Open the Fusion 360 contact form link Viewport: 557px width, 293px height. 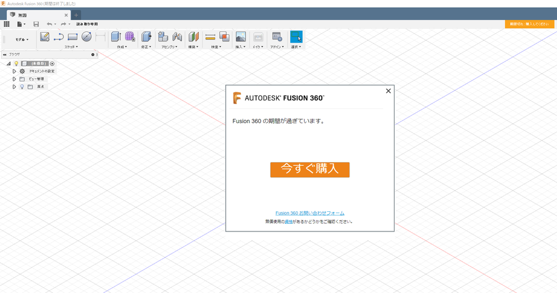(x=310, y=213)
